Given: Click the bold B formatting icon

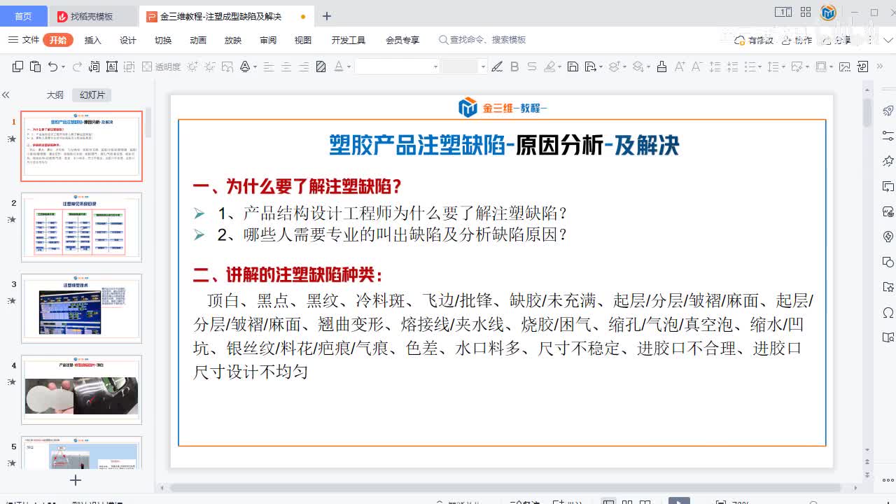Looking at the screenshot, I should click(514, 66).
